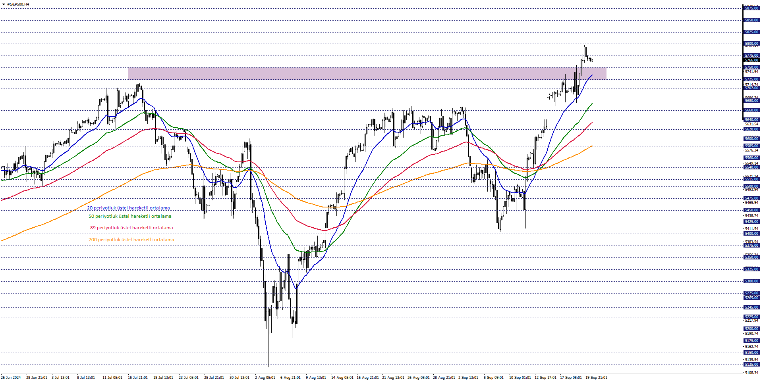Click the small arrow beside #S&P500,H4 title
The image size is (761, 382).
[x=4, y=4]
